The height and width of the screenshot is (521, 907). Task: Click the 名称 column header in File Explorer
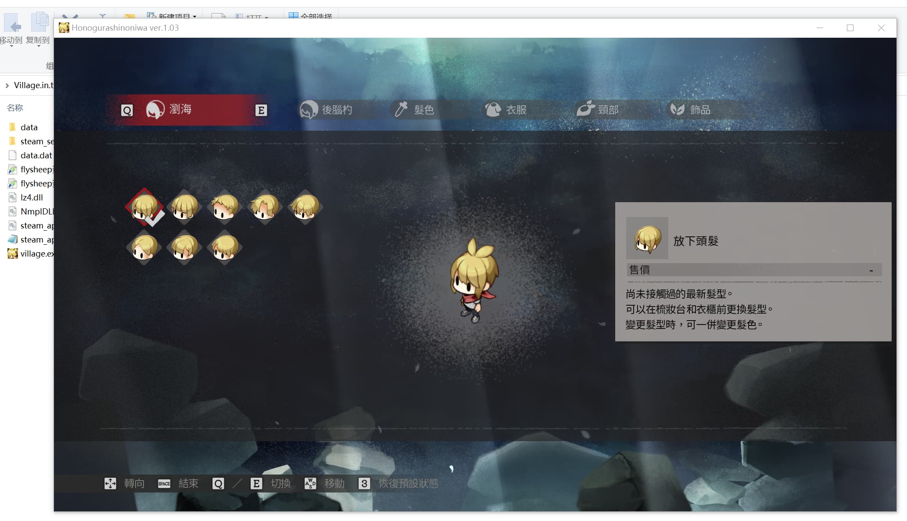15,108
